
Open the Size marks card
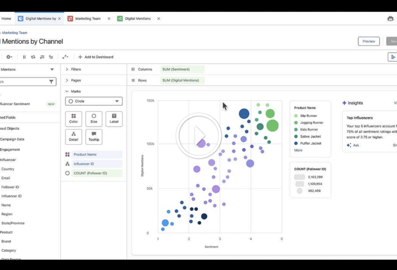pos(94,119)
